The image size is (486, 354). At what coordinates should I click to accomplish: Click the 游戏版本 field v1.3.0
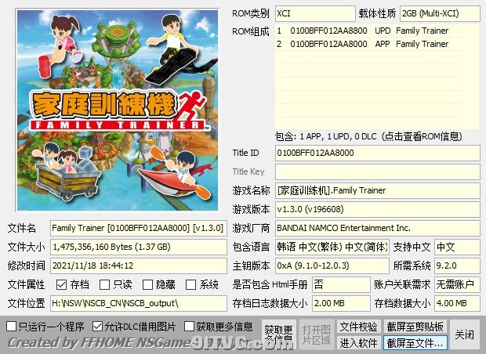coord(378,209)
